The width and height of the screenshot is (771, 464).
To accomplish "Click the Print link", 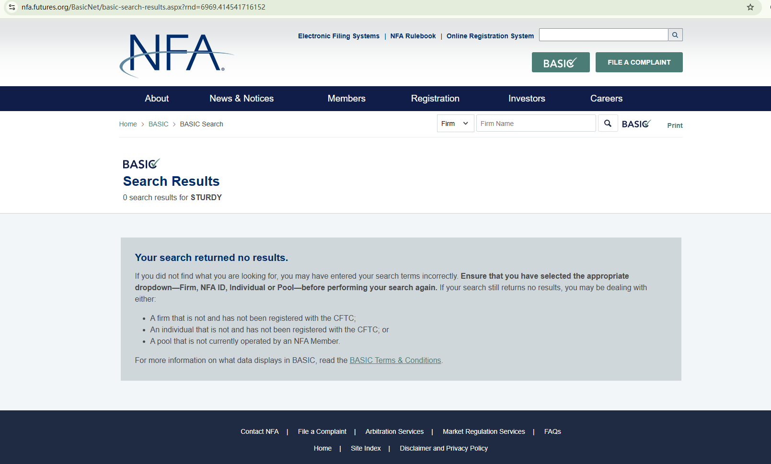I will click(675, 125).
